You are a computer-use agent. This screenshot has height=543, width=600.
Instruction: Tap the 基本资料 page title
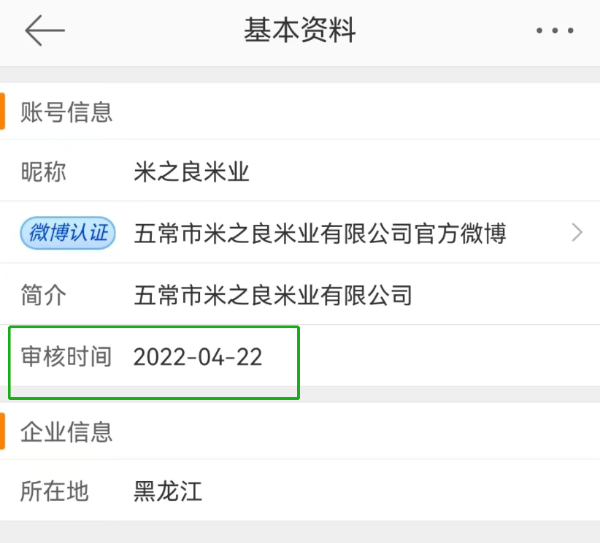tap(300, 30)
